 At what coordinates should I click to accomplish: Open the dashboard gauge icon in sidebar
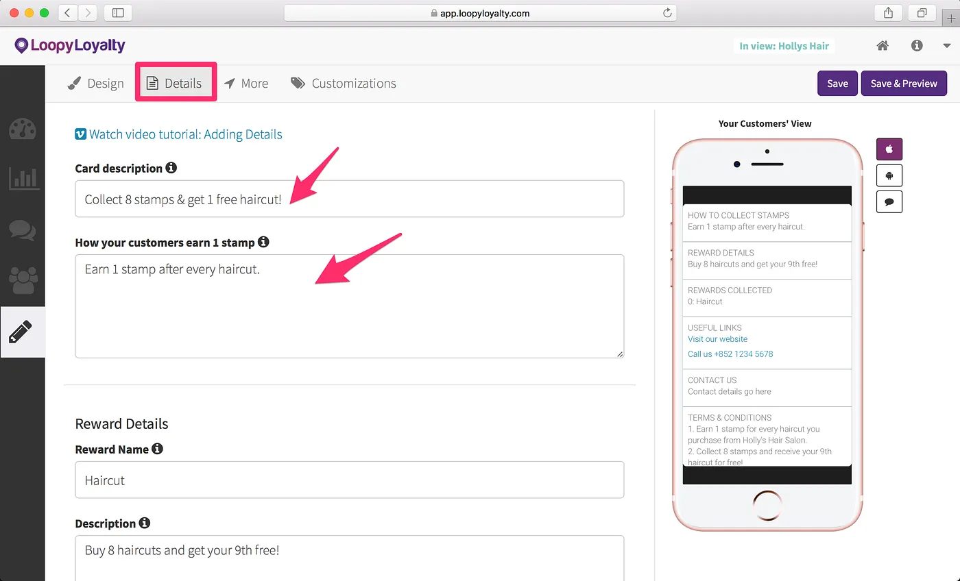(23, 128)
